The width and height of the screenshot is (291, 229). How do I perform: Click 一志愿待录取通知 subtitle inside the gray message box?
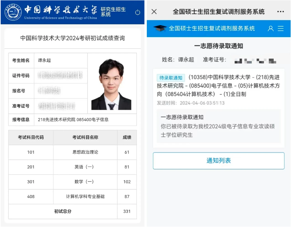click(182, 117)
